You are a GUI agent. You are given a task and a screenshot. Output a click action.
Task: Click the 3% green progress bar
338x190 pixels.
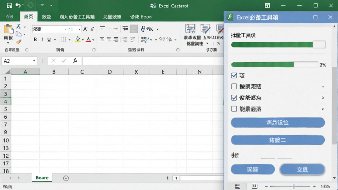[x=274, y=65]
